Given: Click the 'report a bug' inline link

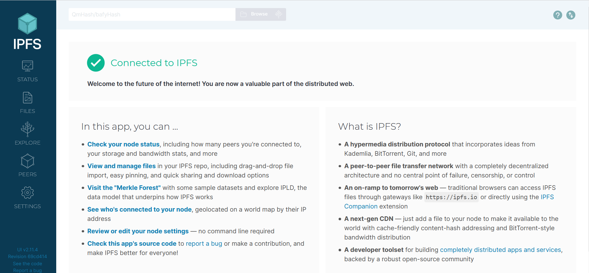Looking at the screenshot, I should [x=204, y=244].
